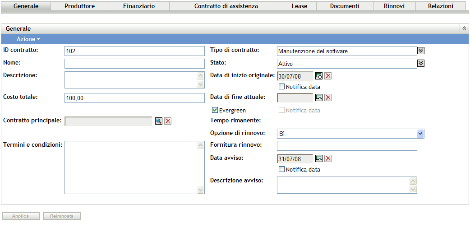Enable Notifica data under Data di inizio originale

pyautogui.click(x=282, y=87)
